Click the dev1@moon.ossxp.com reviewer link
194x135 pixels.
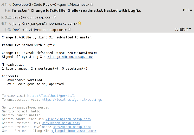point(61,123)
